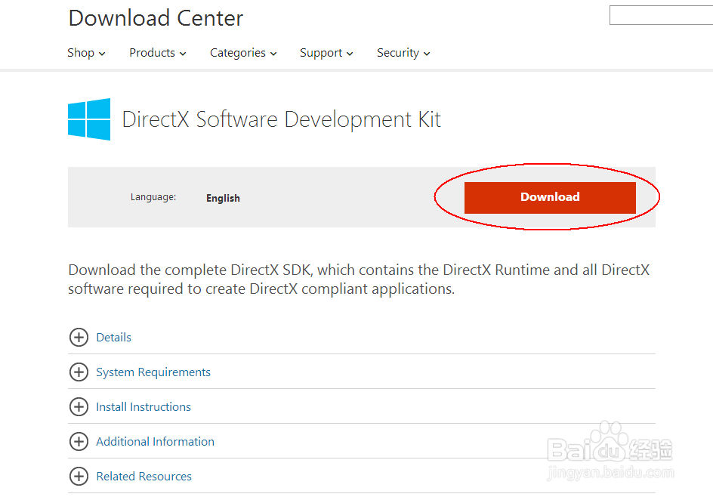Click the plus icon beside Additional Information

[79, 442]
